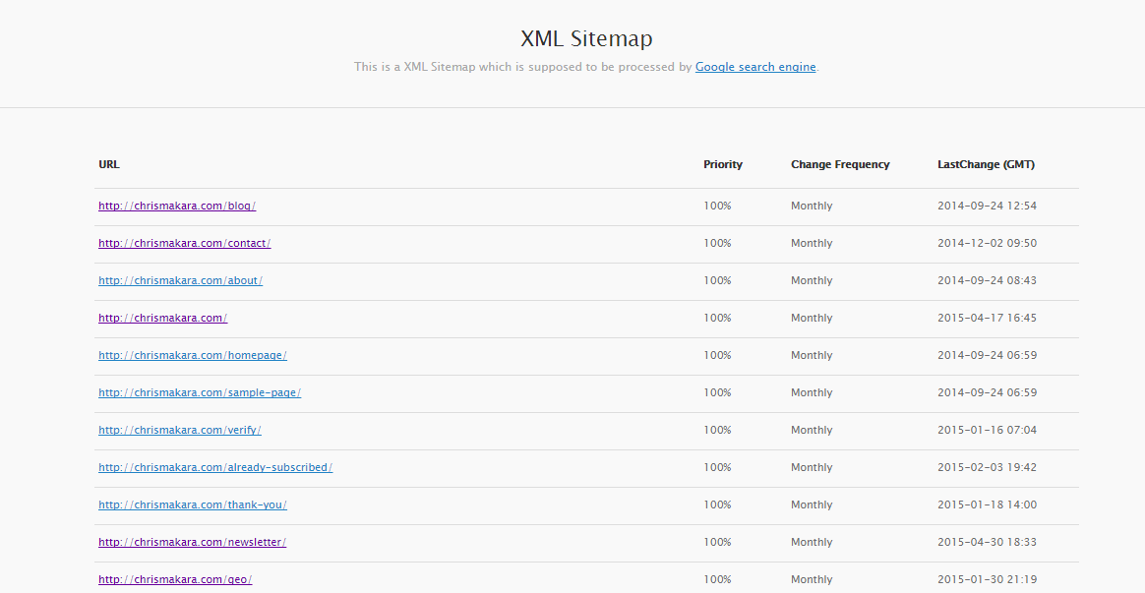Open the chrismakara.com/thank-you/ link
The width and height of the screenshot is (1145, 593).
pos(193,504)
